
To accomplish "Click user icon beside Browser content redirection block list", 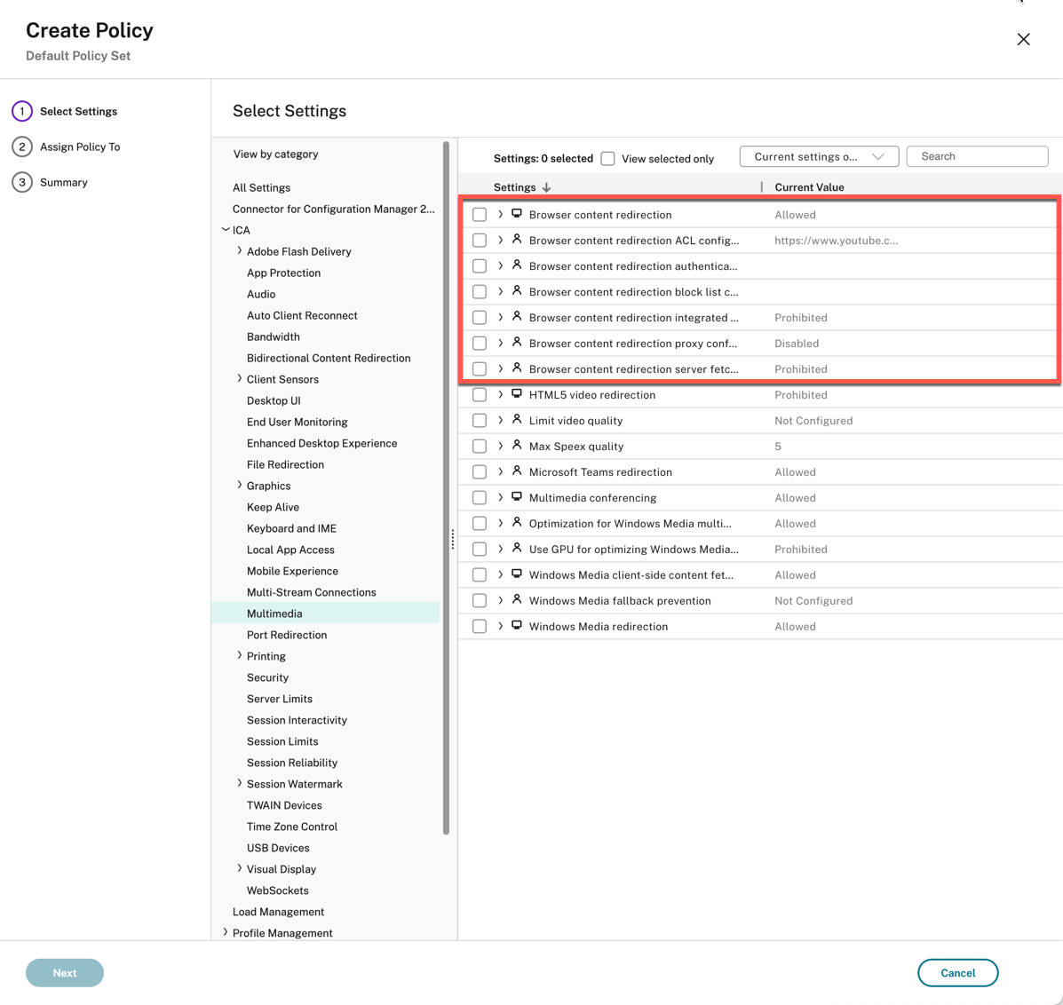I will (x=517, y=291).
